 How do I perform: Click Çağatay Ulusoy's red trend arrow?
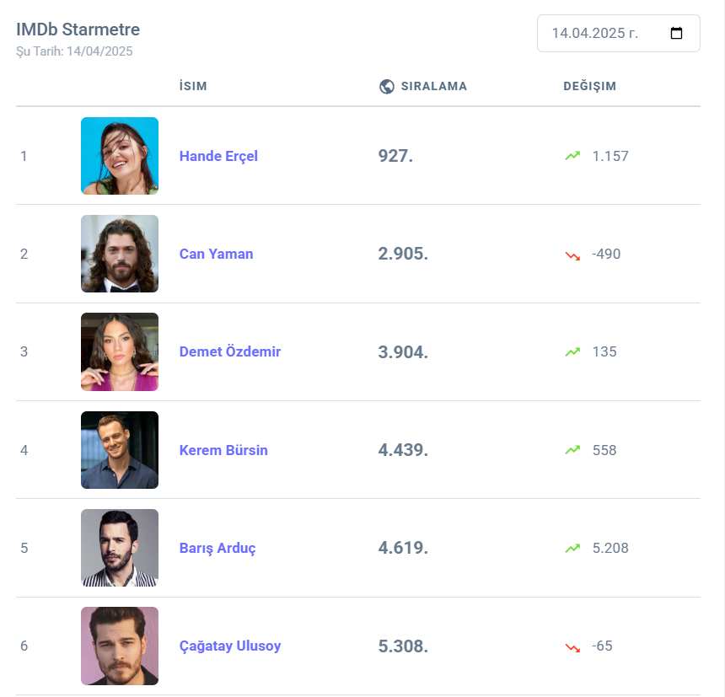[x=573, y=646]
